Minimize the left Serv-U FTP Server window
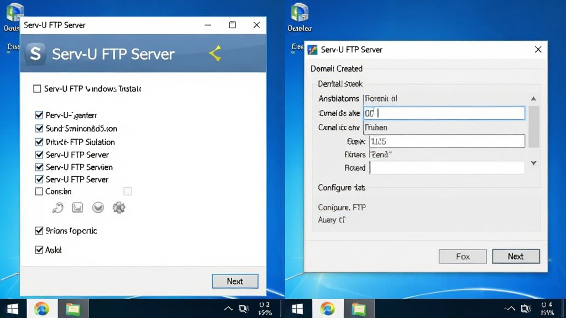The image size is (566, 318). (208, 25)
